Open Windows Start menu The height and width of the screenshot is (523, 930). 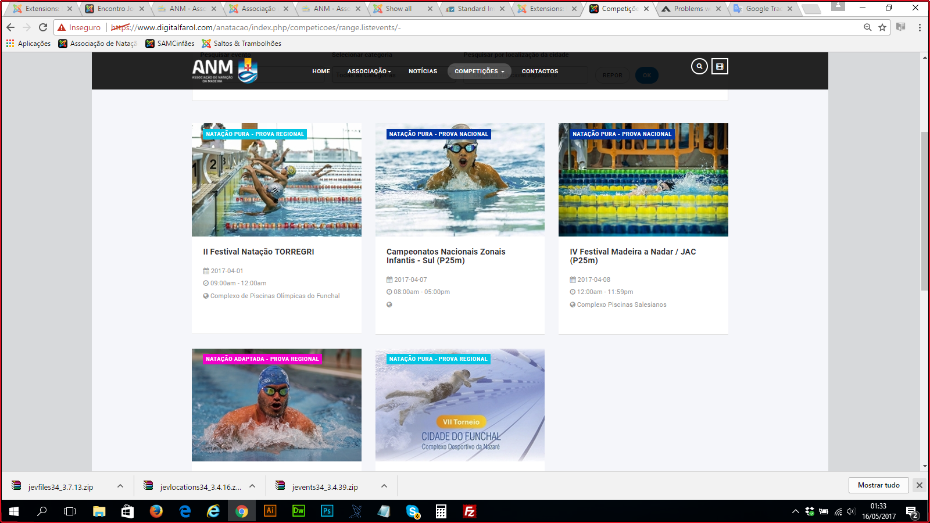point(14,511)
